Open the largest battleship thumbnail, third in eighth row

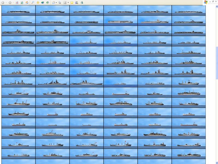(86, 82)
